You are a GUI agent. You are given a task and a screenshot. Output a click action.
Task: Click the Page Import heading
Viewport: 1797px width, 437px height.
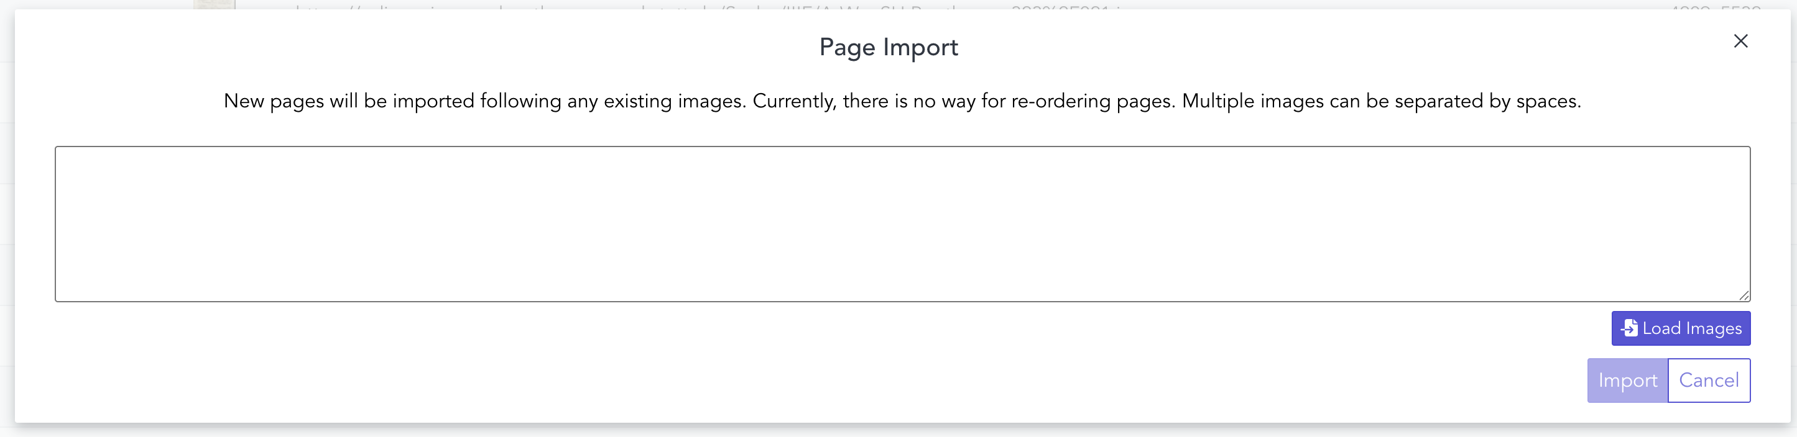tap(888, 47)
